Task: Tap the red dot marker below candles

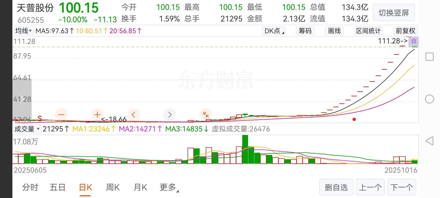Action: coord(354,119)
